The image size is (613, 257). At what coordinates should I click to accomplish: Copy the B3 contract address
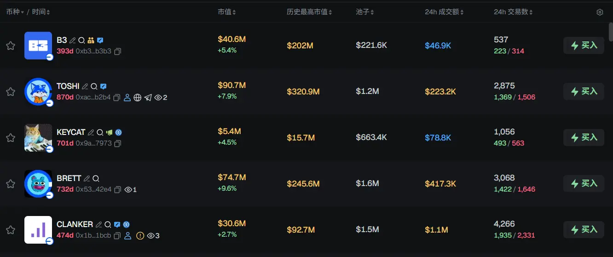[x=117, y=52]
